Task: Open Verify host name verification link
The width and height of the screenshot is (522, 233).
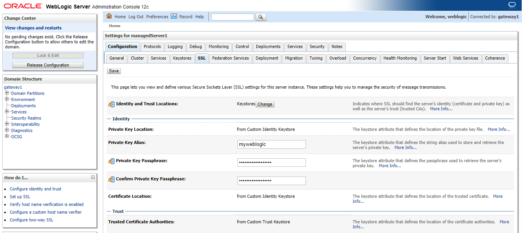Action: 46,204
